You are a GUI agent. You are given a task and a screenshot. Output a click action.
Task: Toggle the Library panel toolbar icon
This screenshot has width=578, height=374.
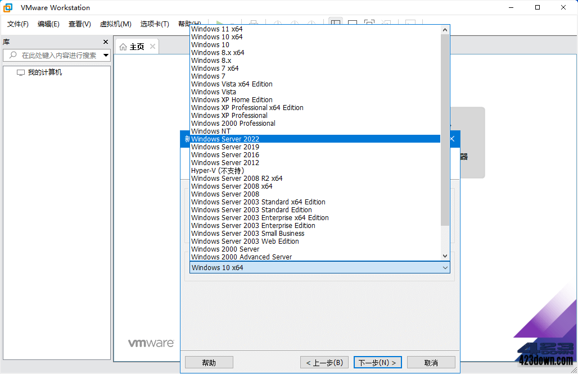tap(335, 22)
